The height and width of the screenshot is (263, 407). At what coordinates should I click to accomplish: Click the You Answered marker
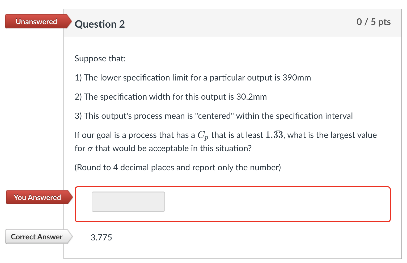point(37,197)
